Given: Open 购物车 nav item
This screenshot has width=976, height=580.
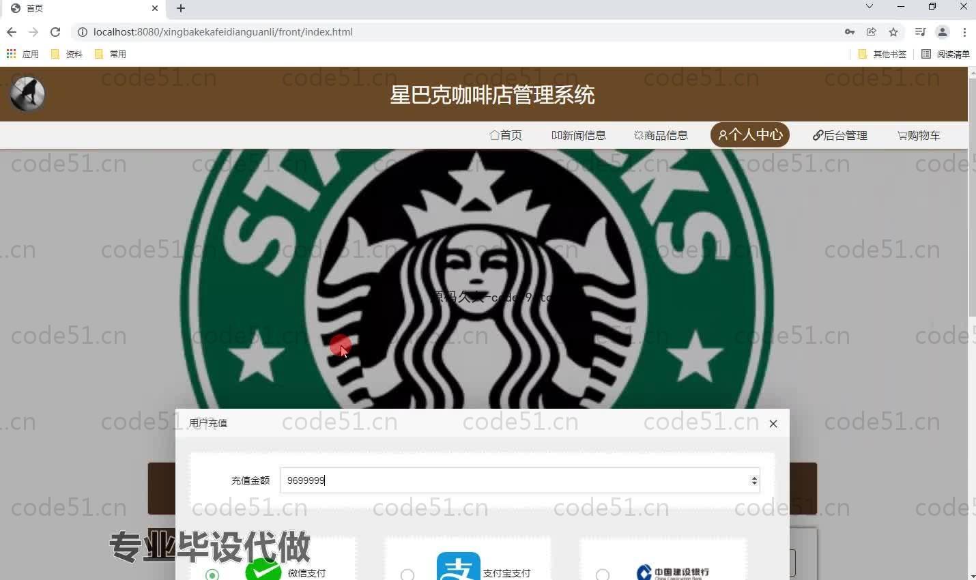Looking at the screenshot, I should tap(919, 135).
